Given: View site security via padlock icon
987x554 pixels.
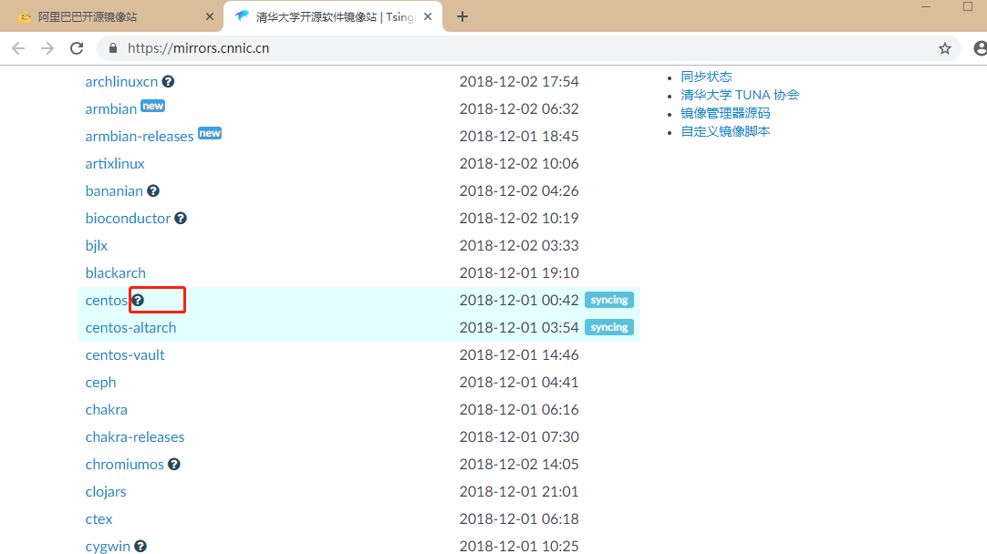Looking at the screenshot, I should click(x=113, y=48).
